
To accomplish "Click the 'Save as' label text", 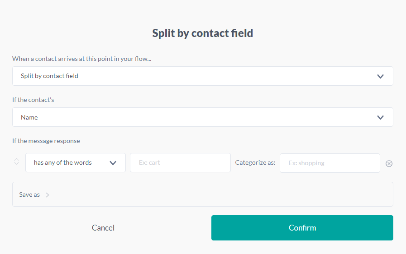I will point(29,195).
